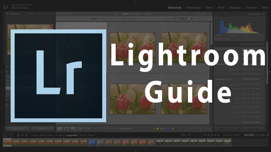Screen dimensions: 271x152
Task: Collapse the left panels with the edge arrow
Action: tap(1, 72)
